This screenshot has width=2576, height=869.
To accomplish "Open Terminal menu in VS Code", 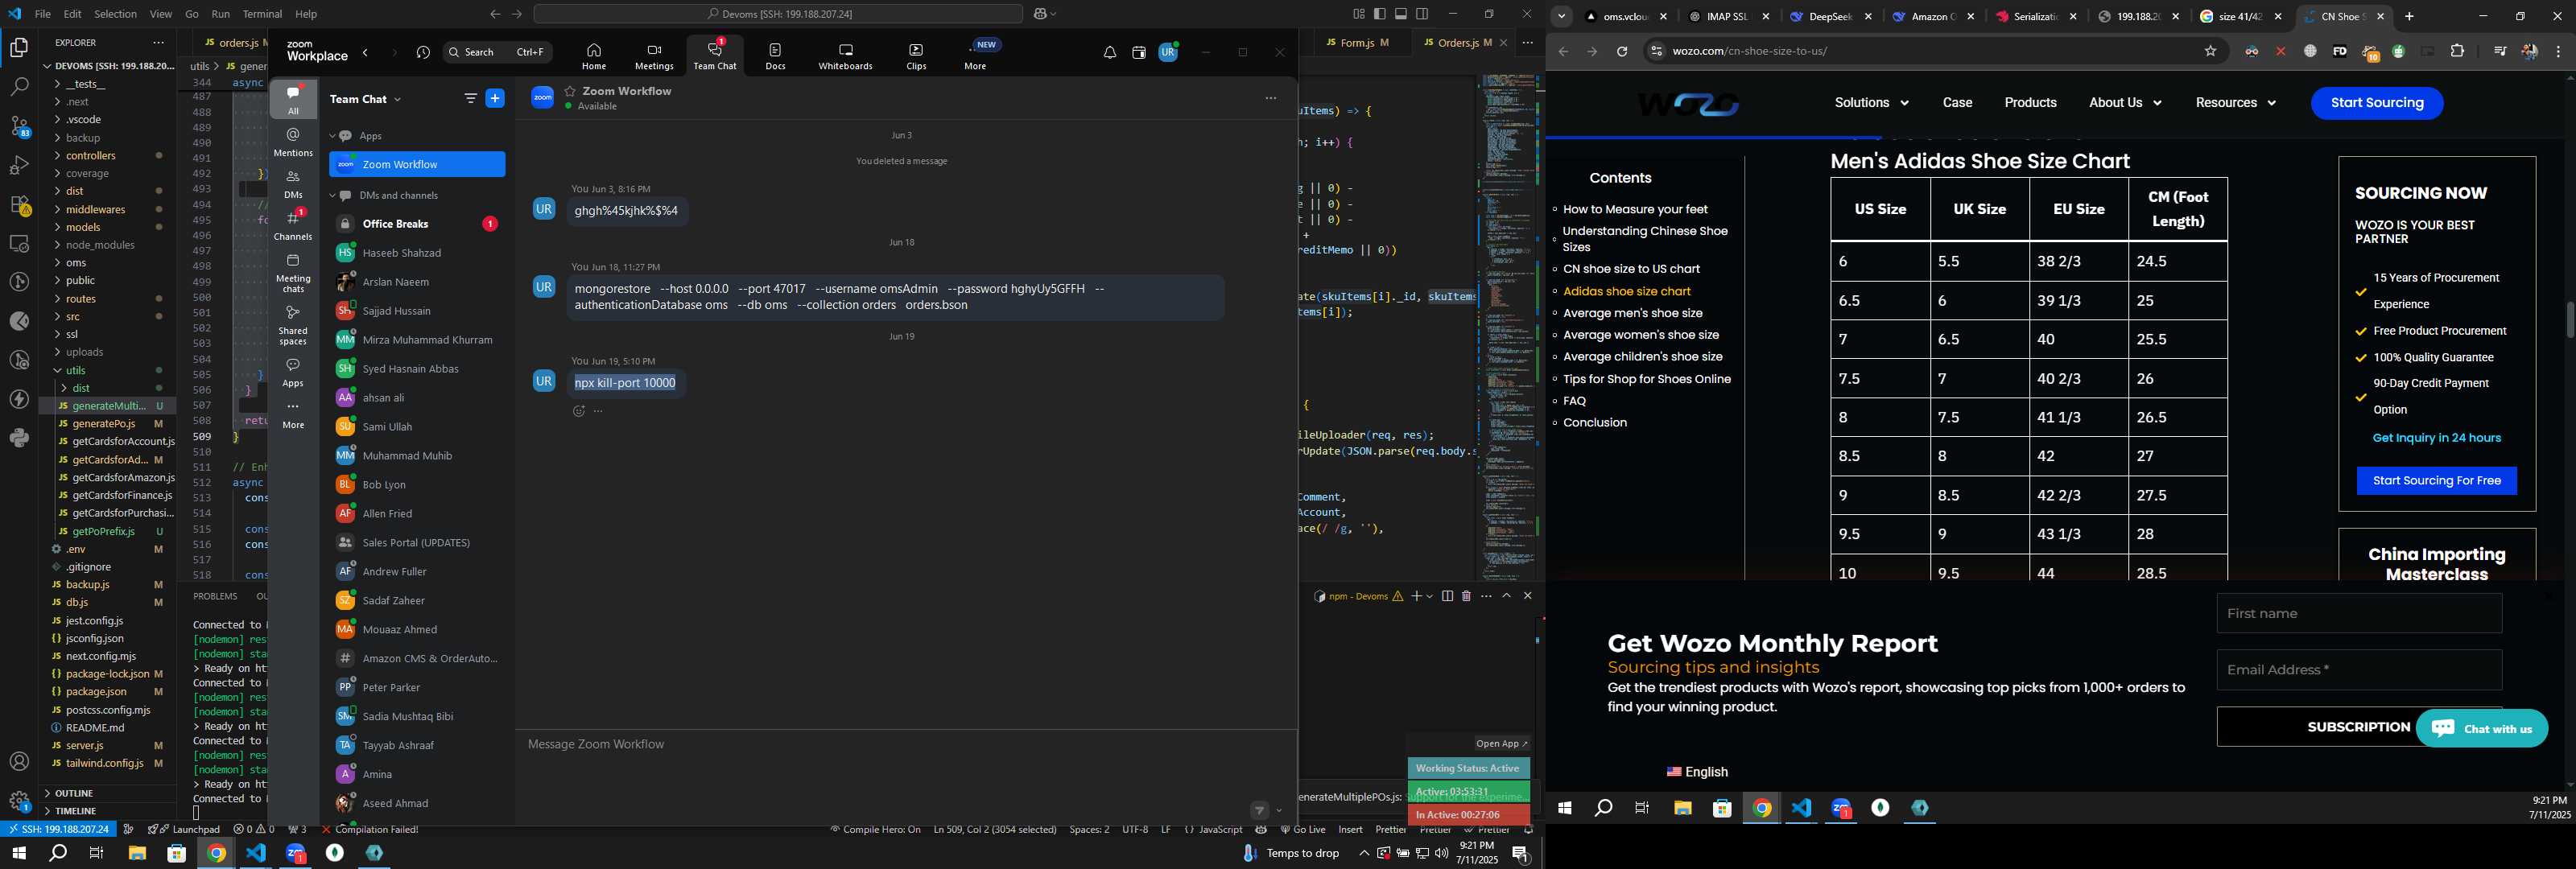I will tap(263, 14).
